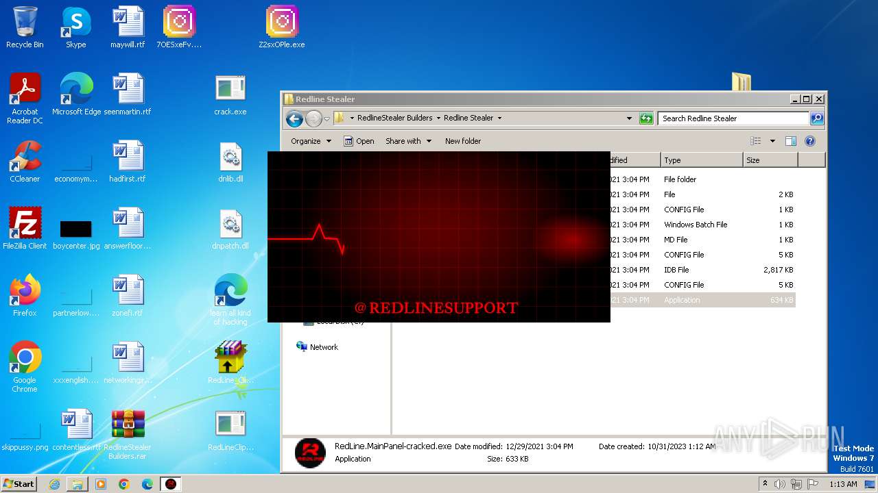Open the volume control in system tray

pyautogui.click(x=780, y=484)
